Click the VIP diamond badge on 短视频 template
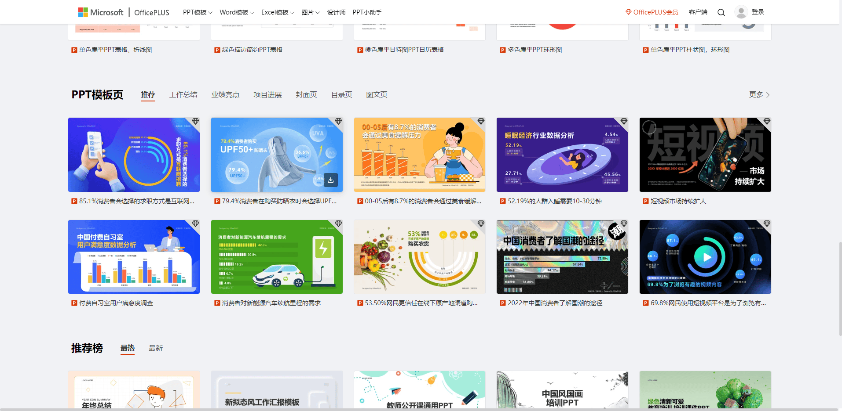The height and width of the screenshot is (411, 842). point(766,122)
